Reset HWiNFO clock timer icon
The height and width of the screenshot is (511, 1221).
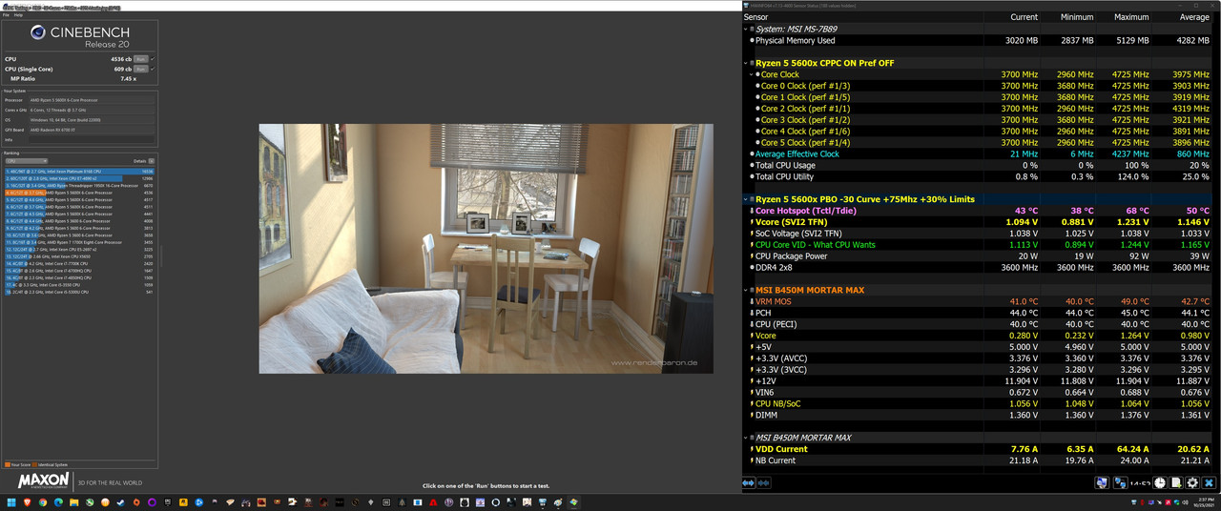(1160, 483)
